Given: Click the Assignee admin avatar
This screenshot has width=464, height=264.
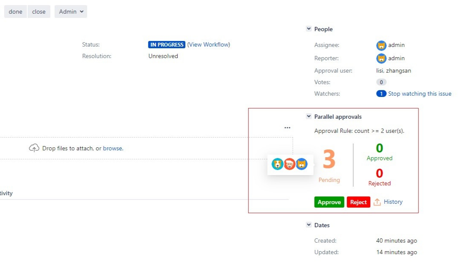Looking at the screenshot, I should pos(381,45).
